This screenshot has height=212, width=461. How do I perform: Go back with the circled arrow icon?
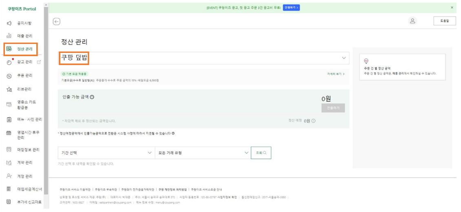(56, 21)
